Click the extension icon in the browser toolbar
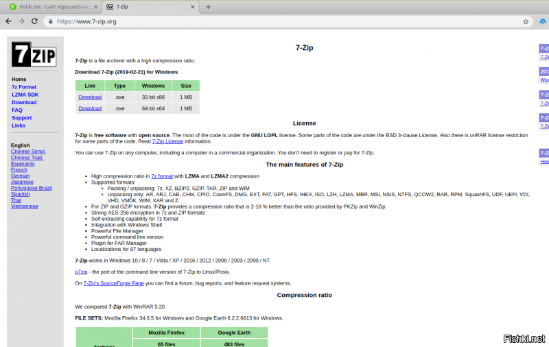The image size is (549, 347). 540,21
